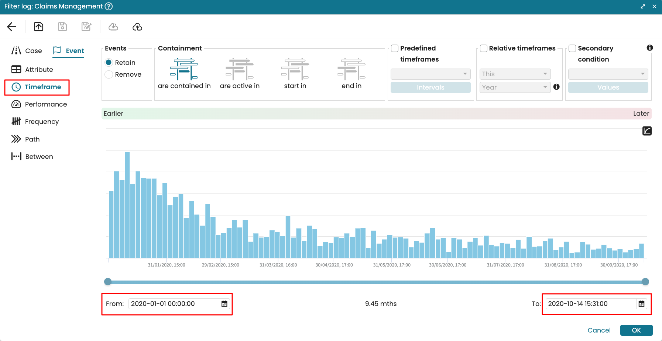Select the 'end in' containment icon
This screenshot has height=341, width=662.
click(x=351, y=69)
